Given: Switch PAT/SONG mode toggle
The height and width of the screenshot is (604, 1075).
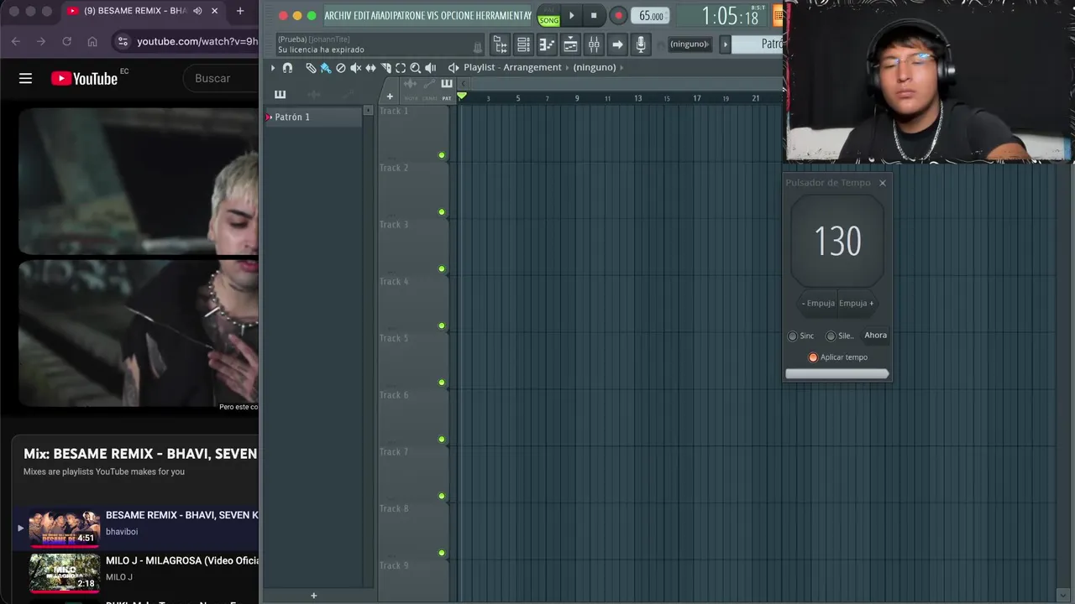Looking at the screenshot, I should [548, 17].
